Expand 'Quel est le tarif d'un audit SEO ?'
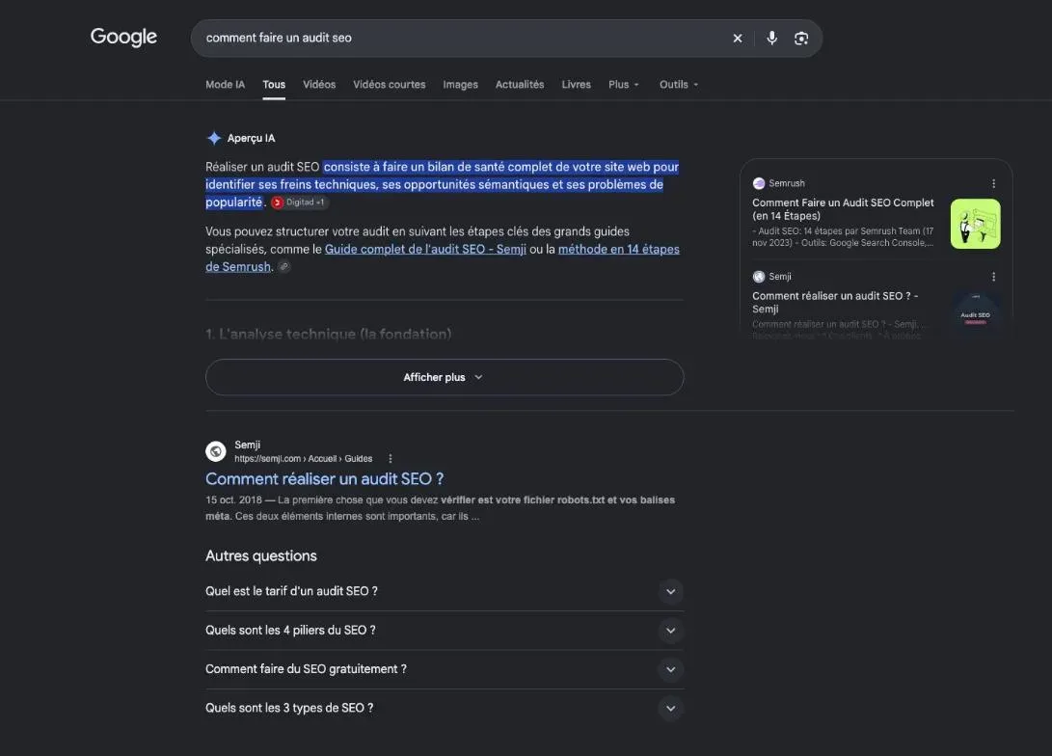Viewport: 1052px width, 756px height. [445, 592]
